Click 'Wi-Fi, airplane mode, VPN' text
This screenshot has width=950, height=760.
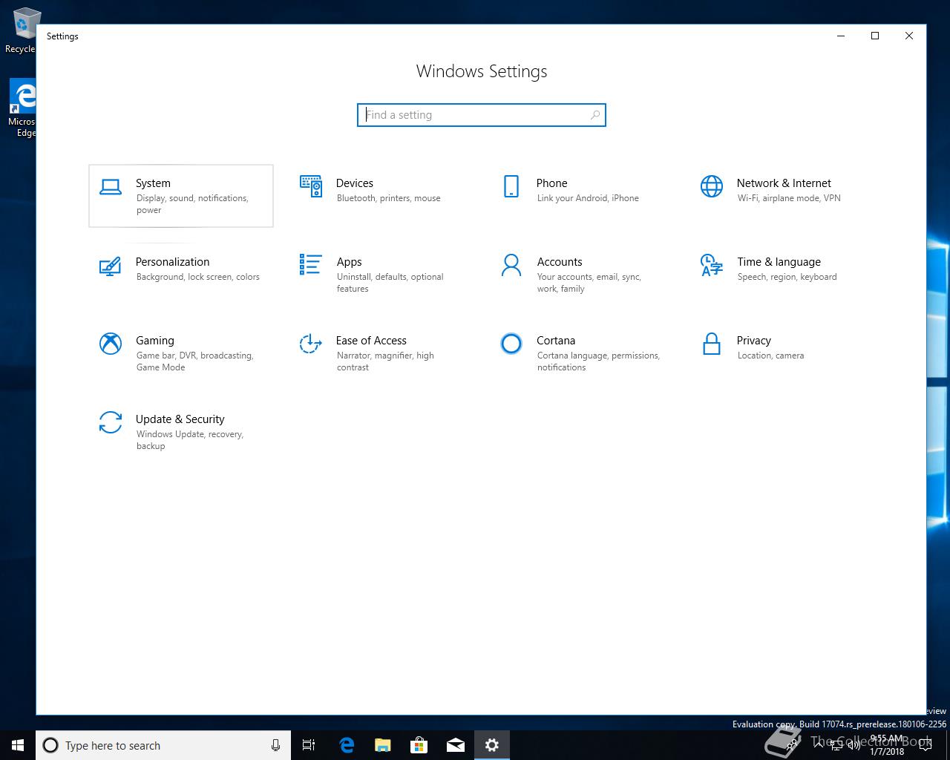click(x=789, y=198)
